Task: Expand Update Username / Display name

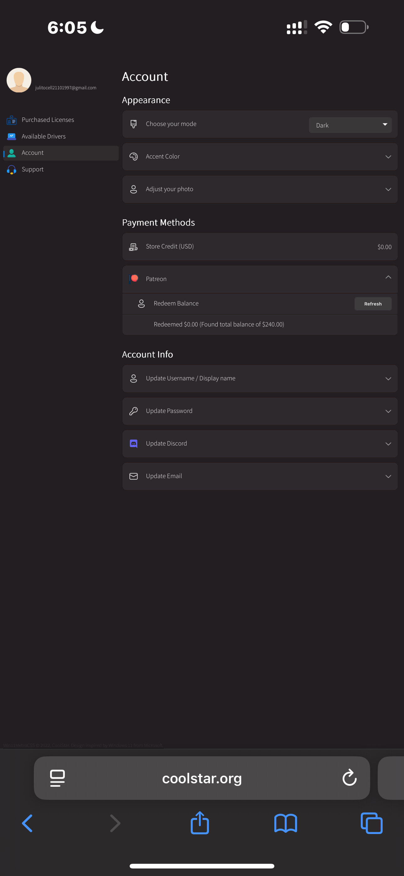Action: click(388, 378)
